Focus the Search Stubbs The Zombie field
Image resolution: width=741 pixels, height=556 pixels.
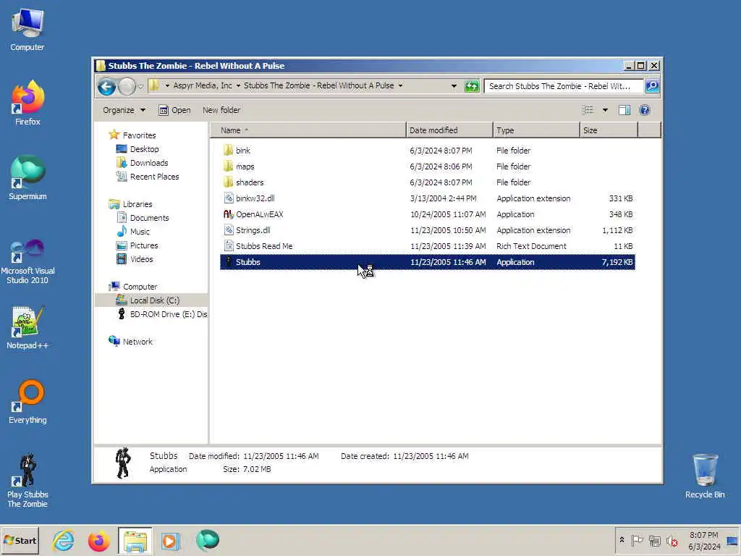point(563,86)
